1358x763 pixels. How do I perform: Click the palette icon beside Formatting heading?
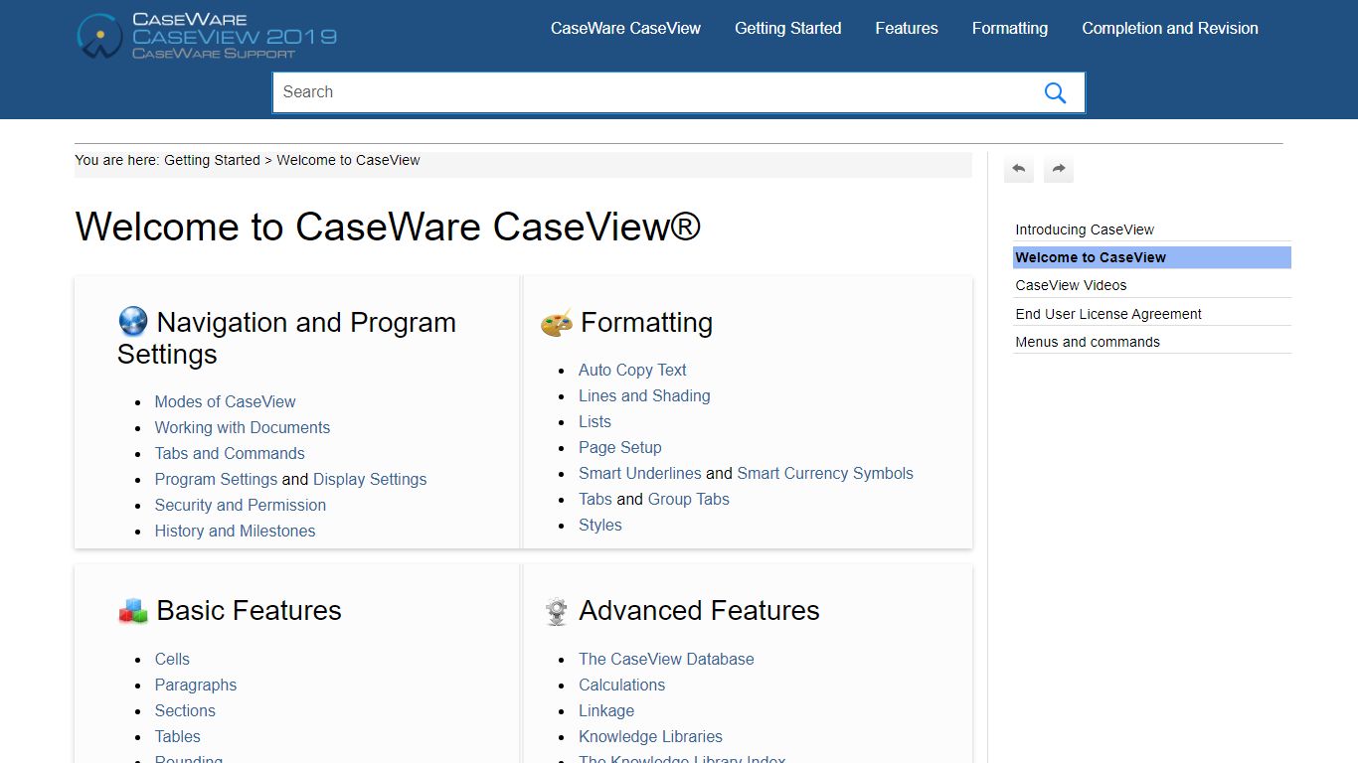click(x=557, y=323)
